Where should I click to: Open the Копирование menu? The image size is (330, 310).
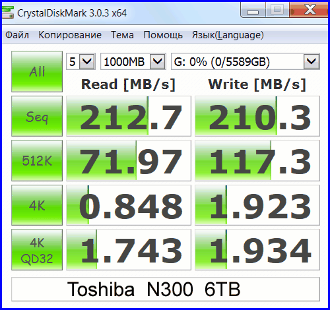[x=70, y=35]
